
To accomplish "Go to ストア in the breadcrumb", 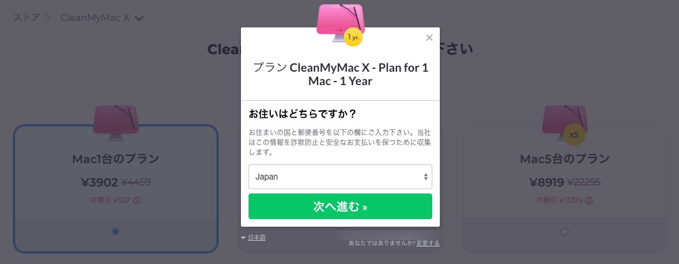I will click(26, 17).
